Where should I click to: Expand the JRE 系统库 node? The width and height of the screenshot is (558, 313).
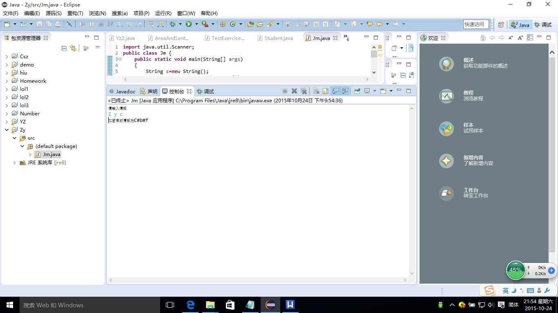coord(15,163)
